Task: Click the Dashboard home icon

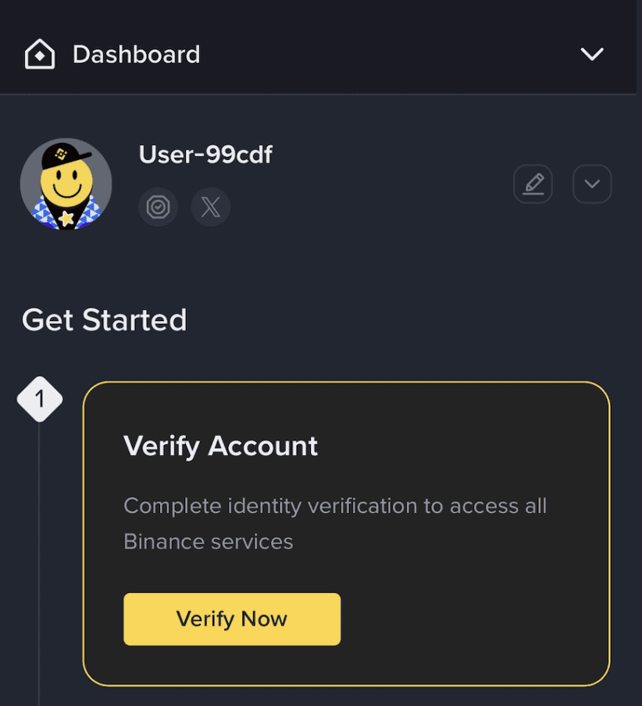Action: coord(40,55)
